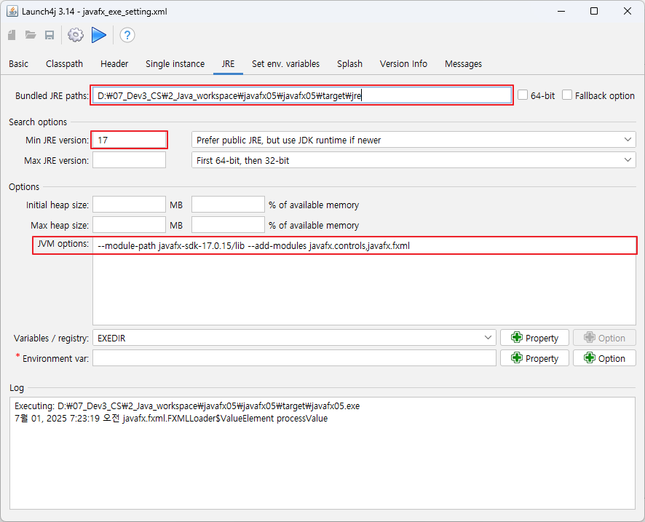
Task: Enable the 64-bit checkbox
Action: coord(523,95)
